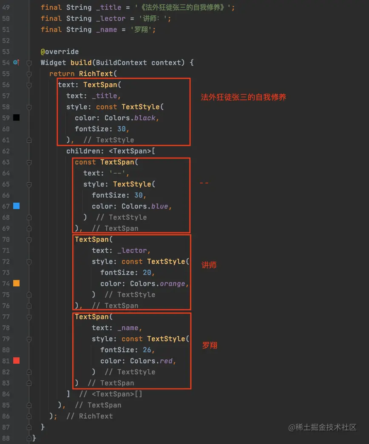Click the _name reference on line 78
Image resolution: width=369 pixels, height=444 pixels.
pyautogui.click(x=128, y=328)
